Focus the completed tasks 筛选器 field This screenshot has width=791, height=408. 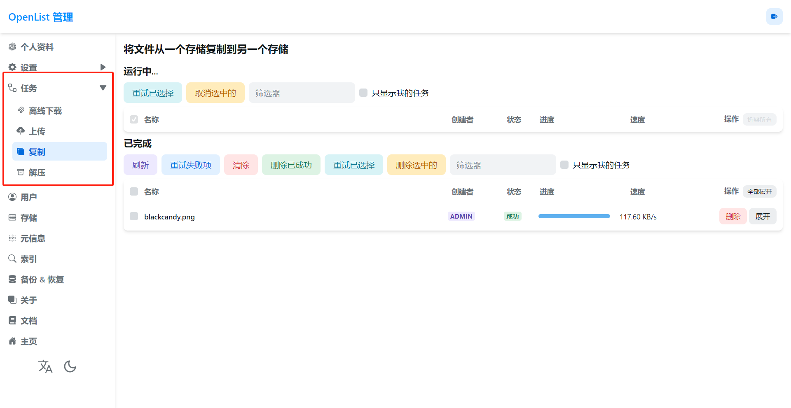coord(503,165)
